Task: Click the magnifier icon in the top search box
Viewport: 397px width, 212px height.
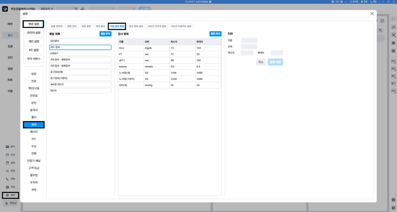Action: point(76,9)
